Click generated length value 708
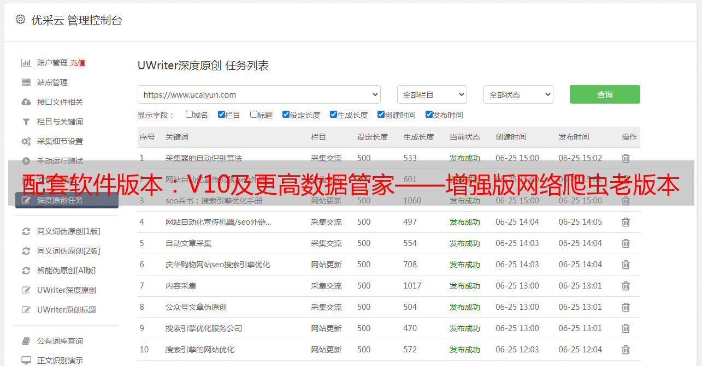This screenshot has height=366, width=702. (x=410, y=265)
